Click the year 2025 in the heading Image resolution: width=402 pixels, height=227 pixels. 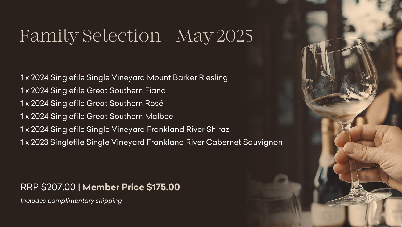tap(235, 36)
